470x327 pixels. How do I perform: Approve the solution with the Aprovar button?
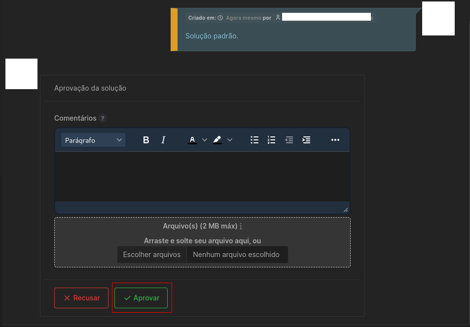142,298
